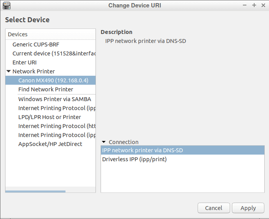269x219 pixels.
Task: Choose IPP network printer via DNS-SD connection
Action: tap(182, 150)
